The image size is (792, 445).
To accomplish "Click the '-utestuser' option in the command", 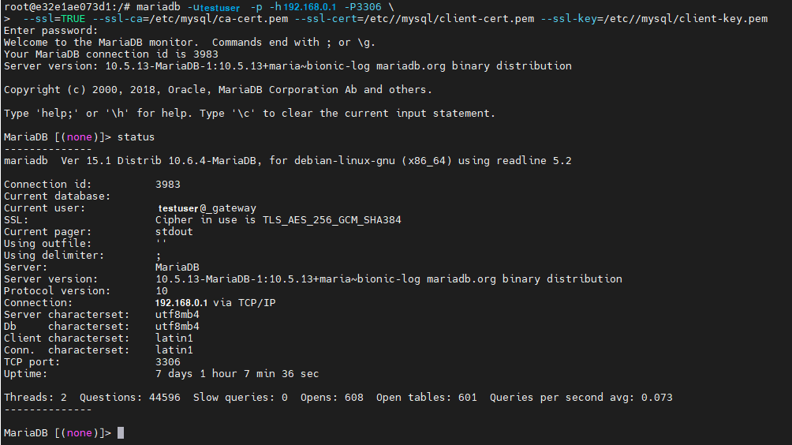I will point(214,8).
